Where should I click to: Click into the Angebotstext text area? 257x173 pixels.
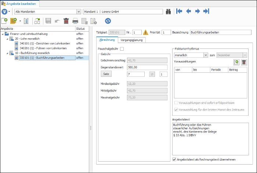210,139
